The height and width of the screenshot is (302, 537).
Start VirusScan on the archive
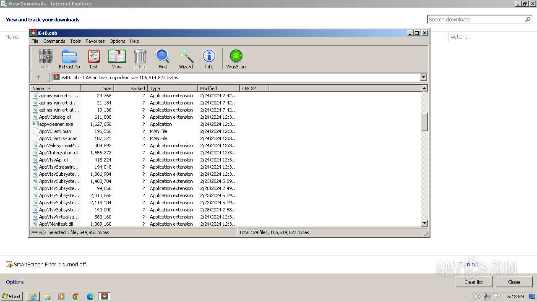coord(236,59)
